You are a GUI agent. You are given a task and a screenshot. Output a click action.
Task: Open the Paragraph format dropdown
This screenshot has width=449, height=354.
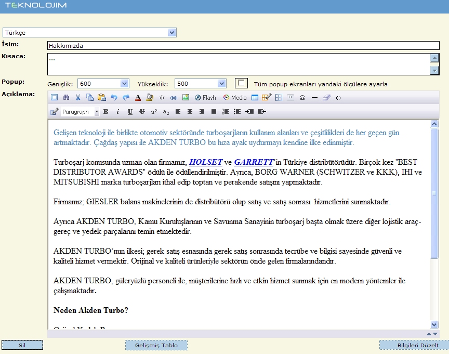[x=81, y=112]
